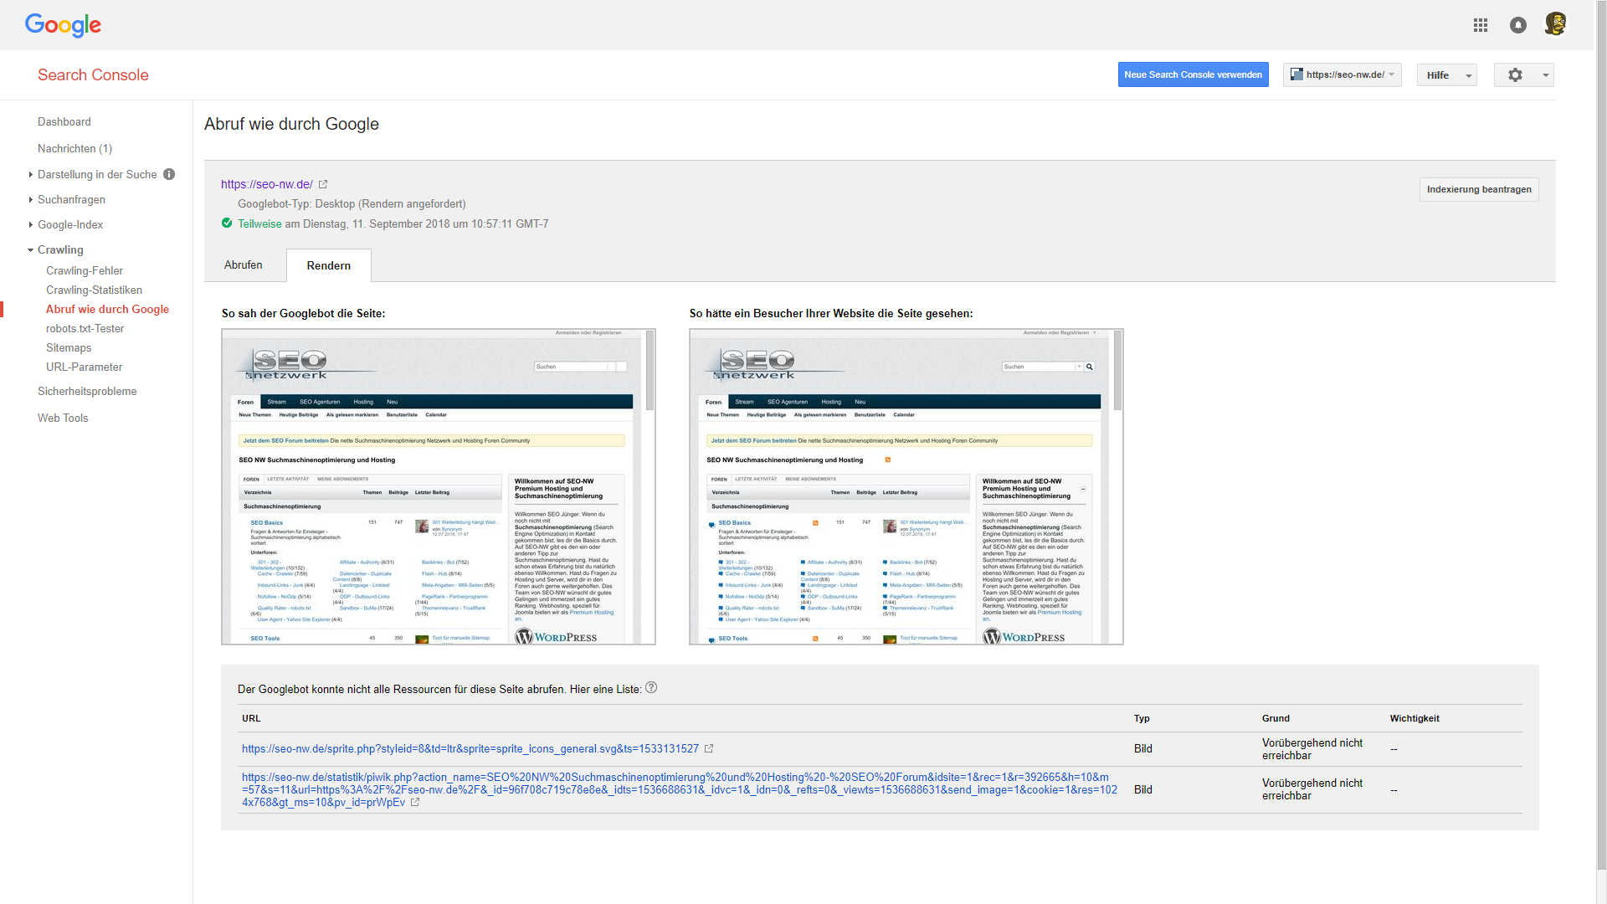Collapse the Crawling section

(x=31, y=249)
